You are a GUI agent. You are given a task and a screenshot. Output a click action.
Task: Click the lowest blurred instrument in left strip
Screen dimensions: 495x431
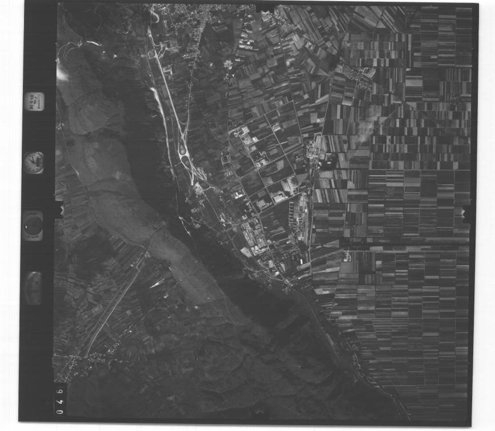(33, 288)
